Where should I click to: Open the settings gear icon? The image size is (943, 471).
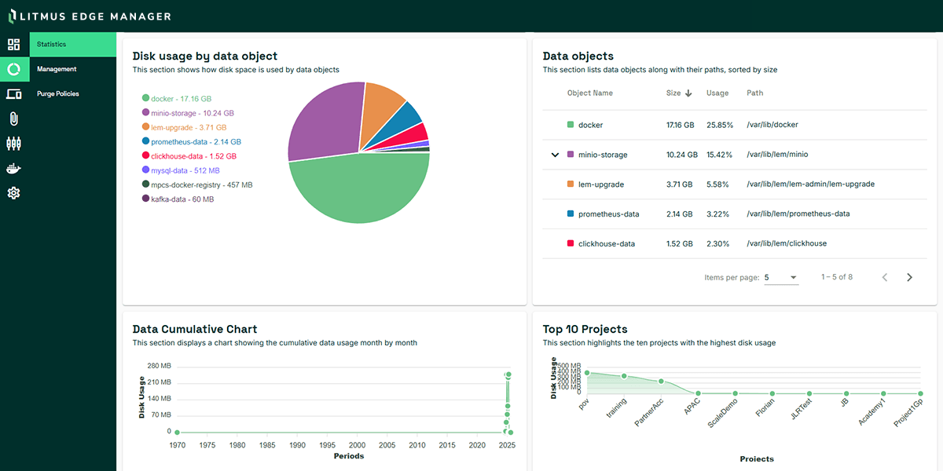(x=13, y=192)
